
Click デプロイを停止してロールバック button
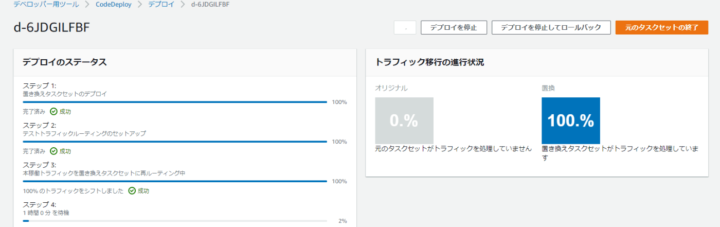pyautogui.click(x=551, y=27)
